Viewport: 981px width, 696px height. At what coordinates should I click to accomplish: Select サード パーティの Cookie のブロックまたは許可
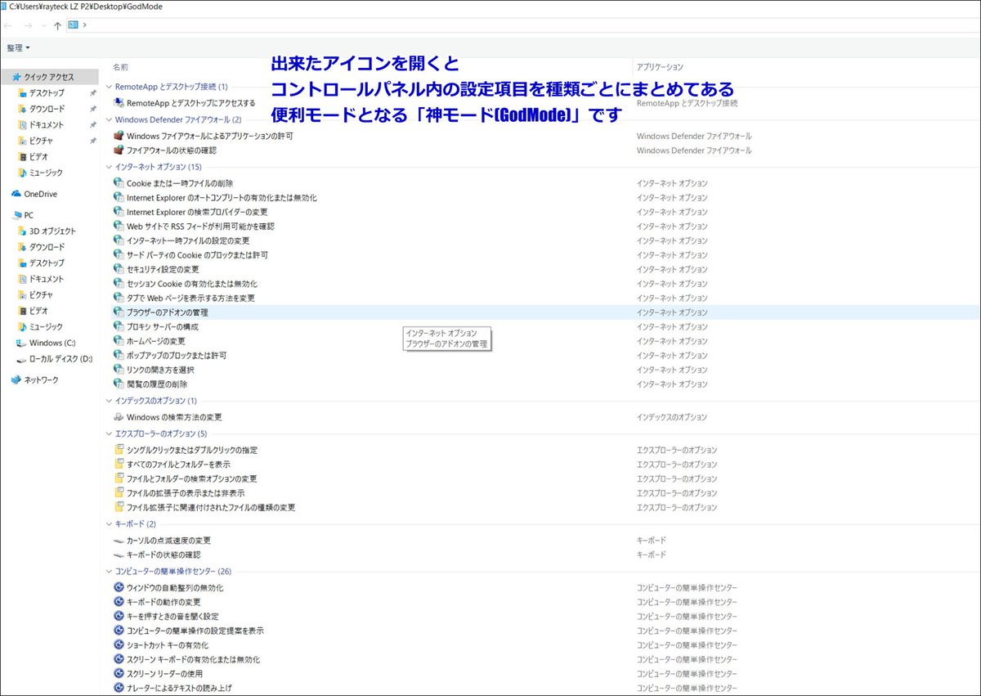[x=197, y=255]
